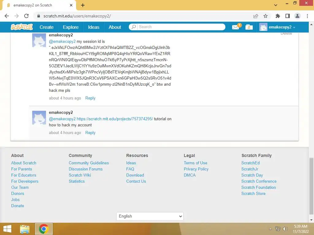The width and height of the screenshot is (314, 235).
Task: Open the About navbar item
Action: (x=115, y=27)
